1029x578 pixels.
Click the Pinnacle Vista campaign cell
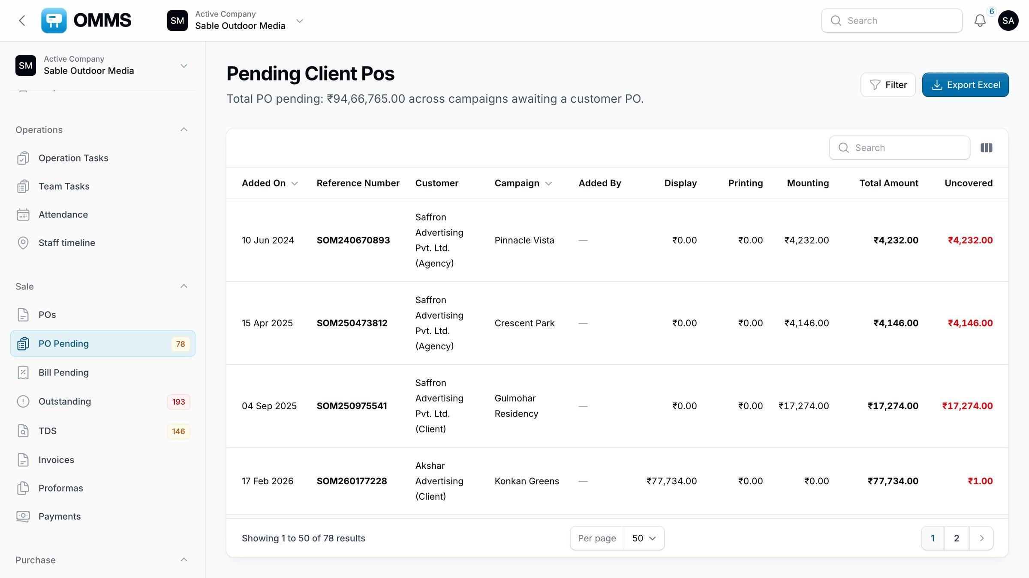[x=524, y=240]
